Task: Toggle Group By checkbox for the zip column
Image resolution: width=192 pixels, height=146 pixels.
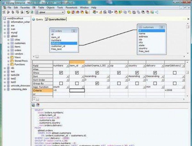Action: click(x=119, y=83)
